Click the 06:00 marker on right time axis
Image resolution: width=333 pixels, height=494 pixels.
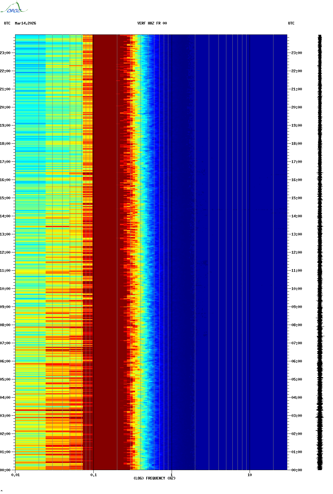pos(296,361)
